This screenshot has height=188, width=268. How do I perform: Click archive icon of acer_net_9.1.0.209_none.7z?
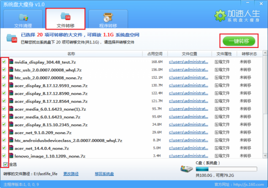[x=11, y=132]
